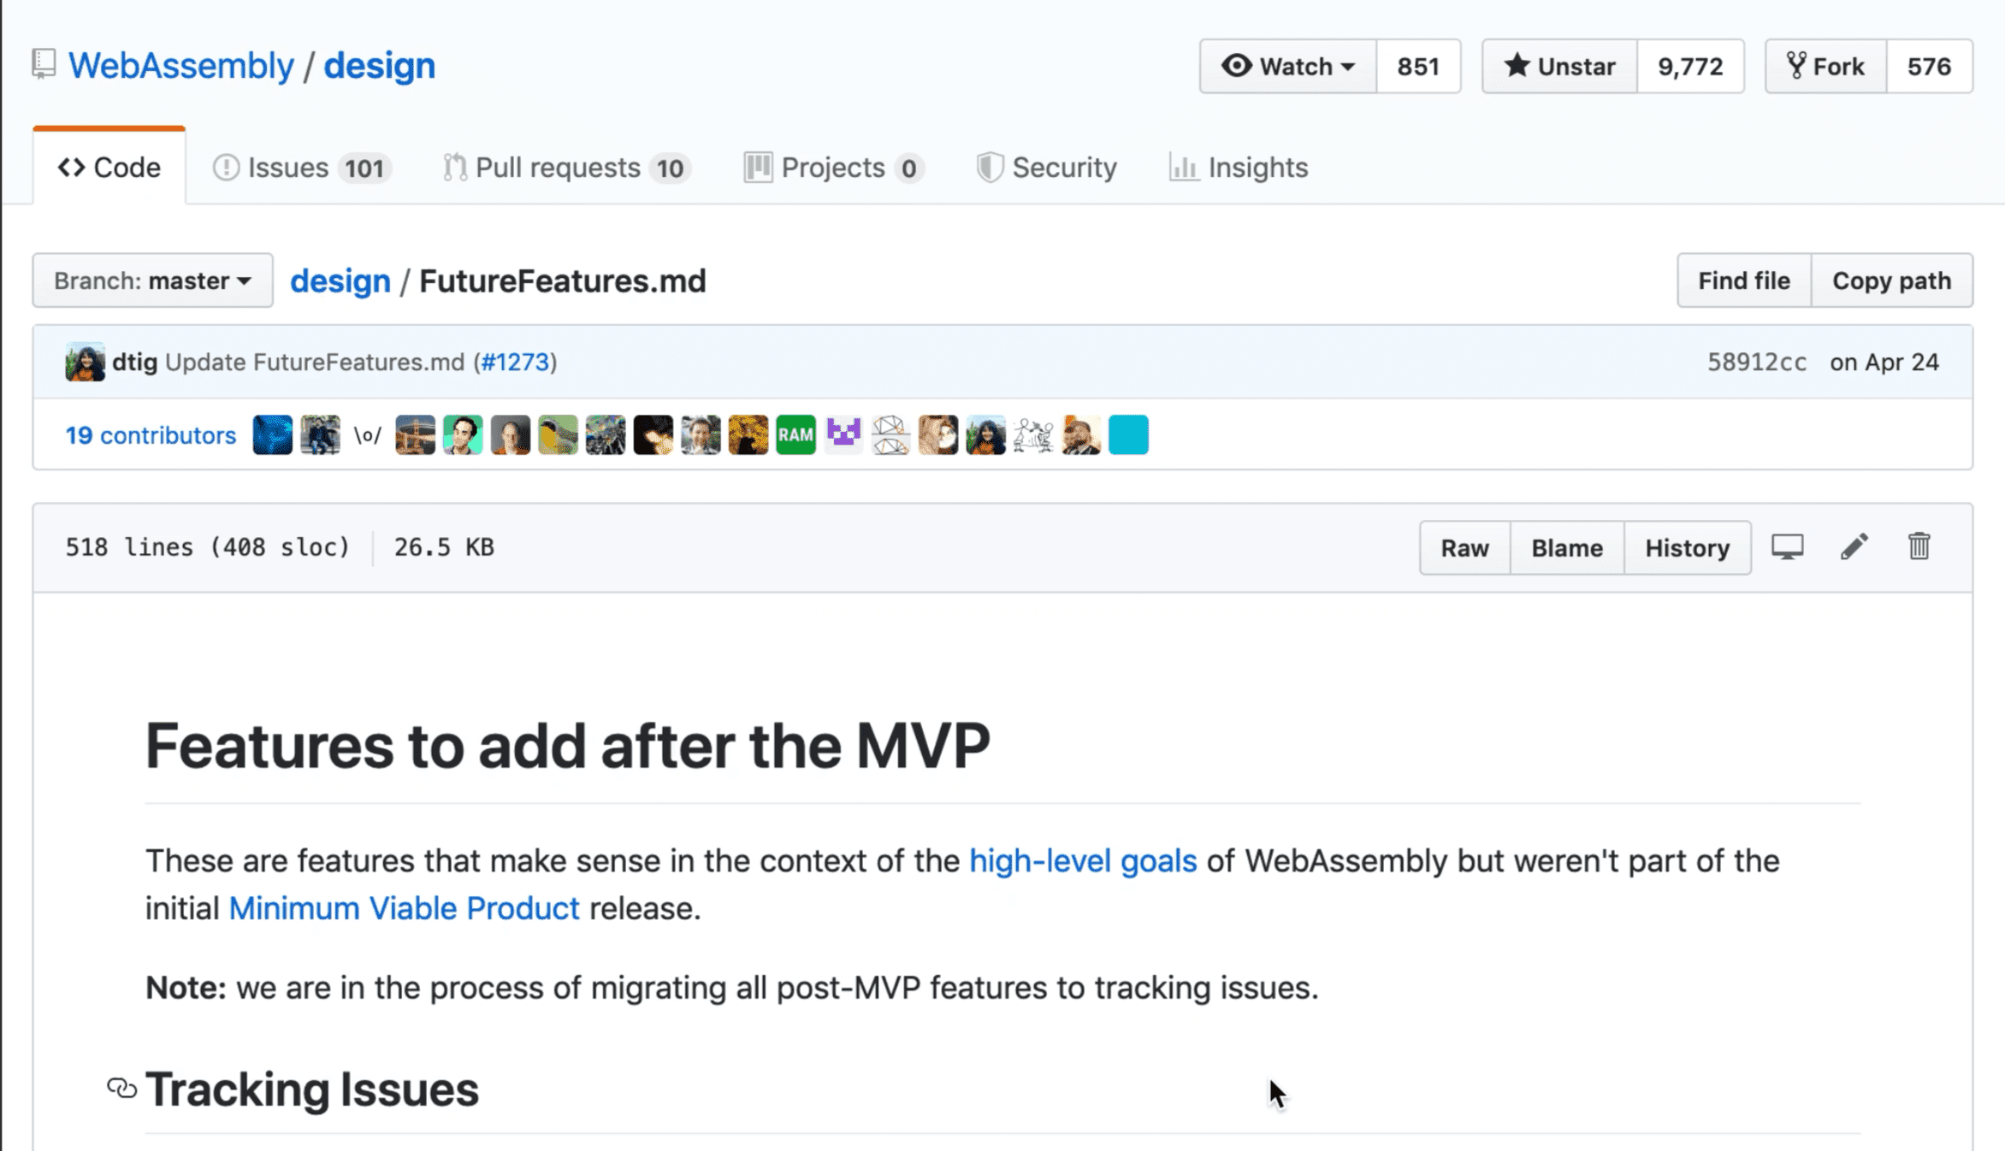Click the trash delete file icon
The width and height of the screenshot is (2005, 1151).
pyautogui.click(x=1919, y=546)
